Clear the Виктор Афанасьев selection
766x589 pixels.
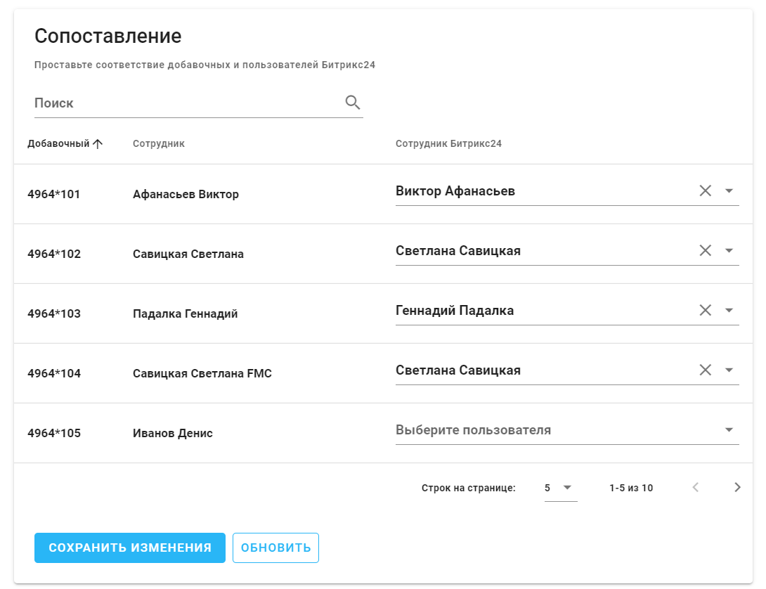pos(706,190)
